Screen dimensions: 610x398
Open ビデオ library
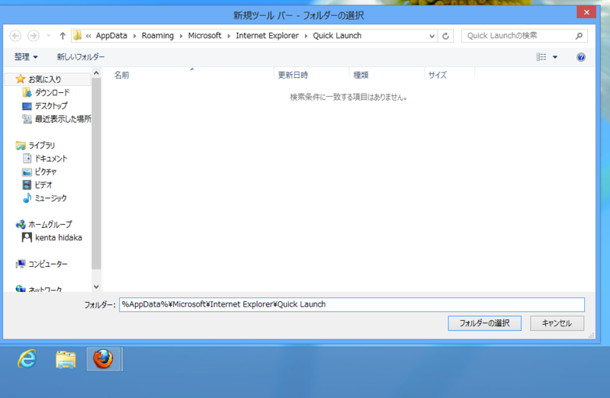(x=43, y=185)
